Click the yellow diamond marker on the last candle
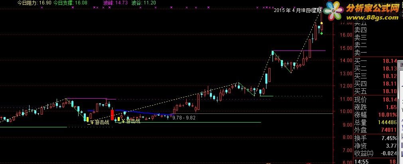Viewport: 403px width, 164px height. coord(322,23)
